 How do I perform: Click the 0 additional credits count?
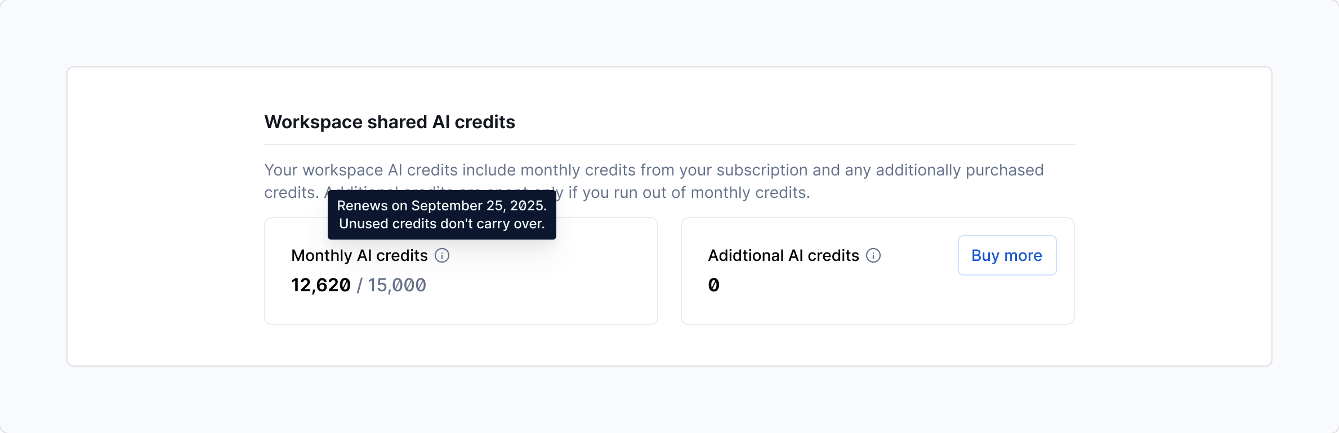pyautogui.click(x=713, y=285)
